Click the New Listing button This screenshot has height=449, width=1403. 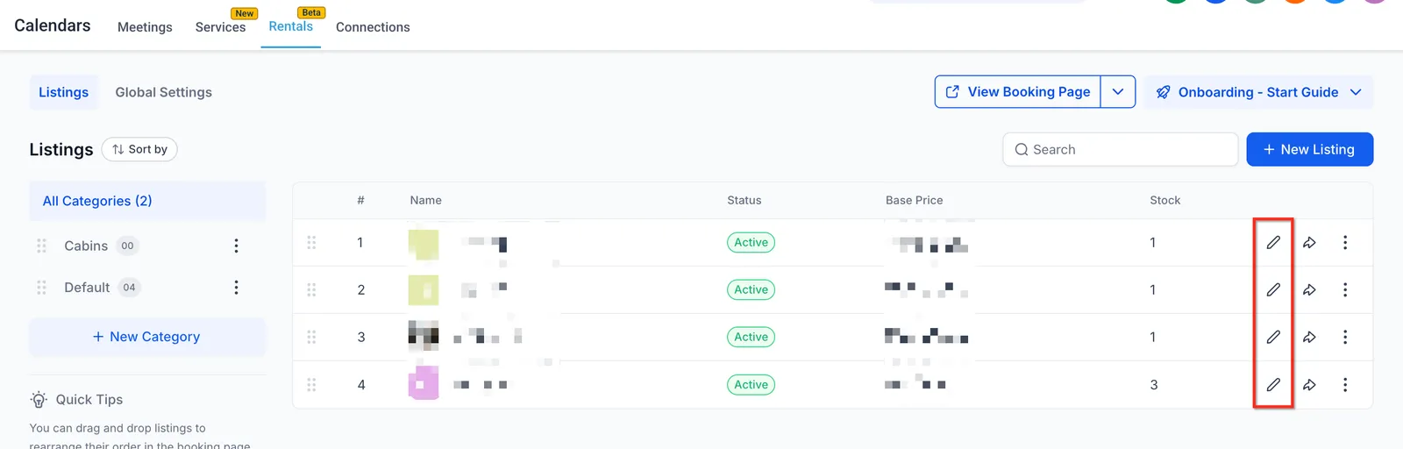[x=1309, y=149]
